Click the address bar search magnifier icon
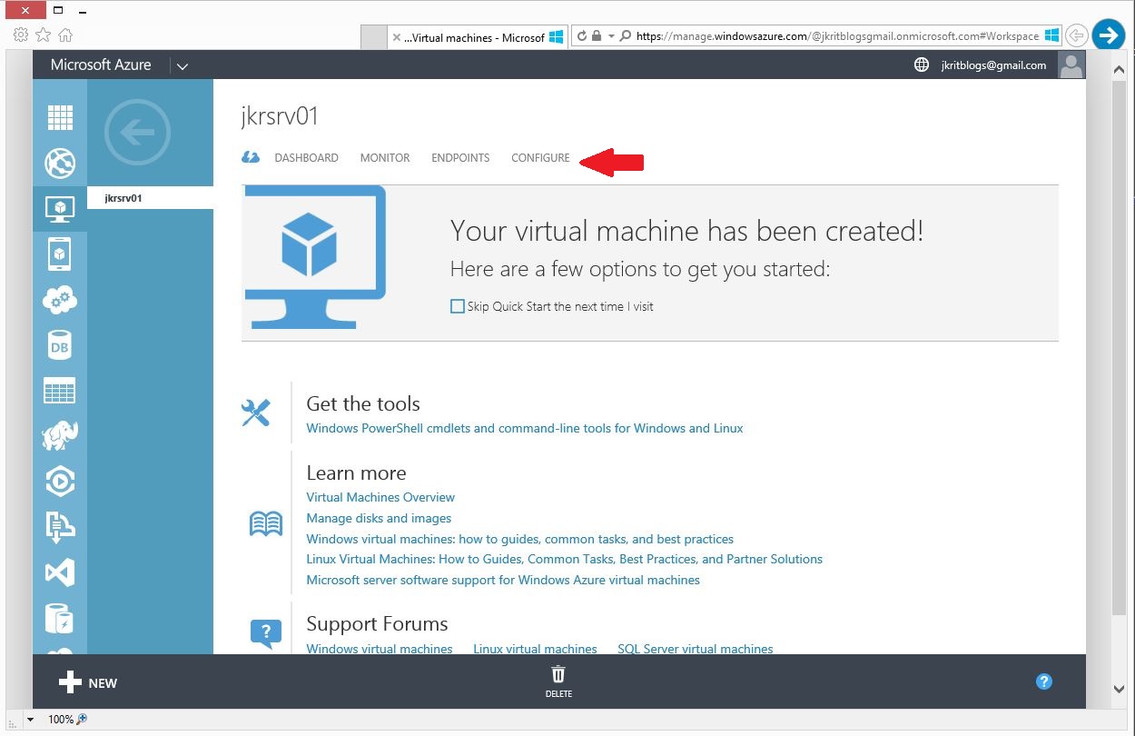Image resolution: width=1135 pixels, height=736 pixels. [625, 36]
